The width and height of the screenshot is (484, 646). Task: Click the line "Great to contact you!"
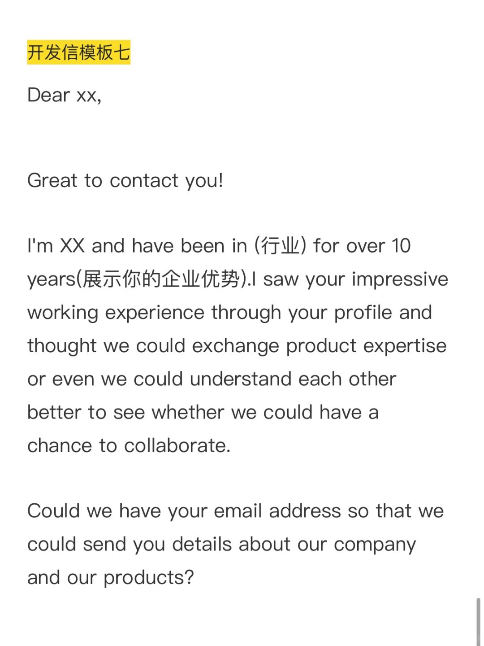click(x=125, y=181)
